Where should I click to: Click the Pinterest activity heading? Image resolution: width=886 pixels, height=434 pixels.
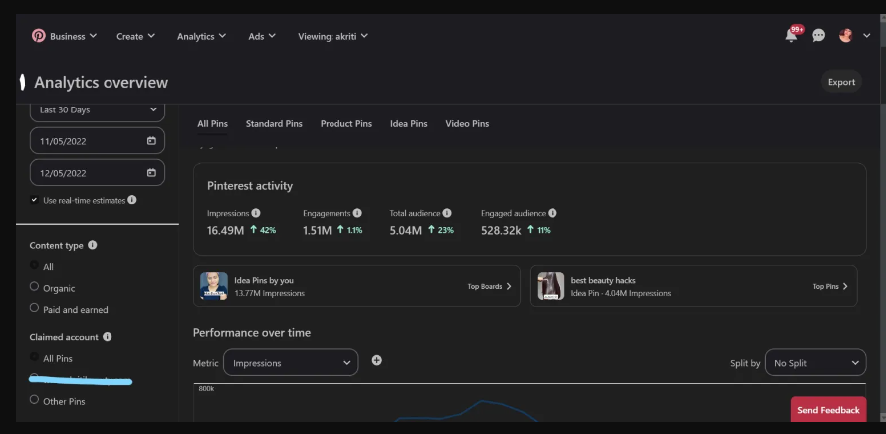(250, 186)
